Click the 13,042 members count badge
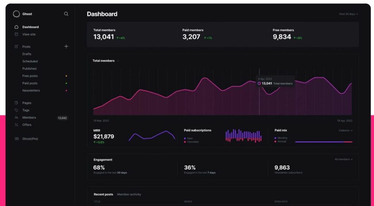The width and height of the screenshot is (374, 206). (62, 118)
